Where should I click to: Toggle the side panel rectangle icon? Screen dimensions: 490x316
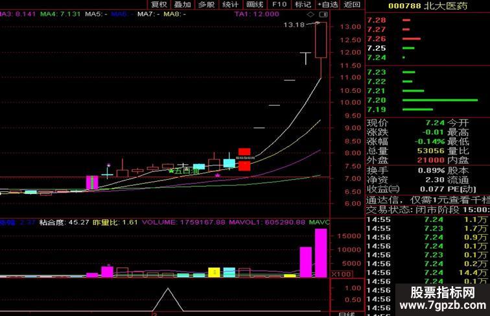point(323,14)
